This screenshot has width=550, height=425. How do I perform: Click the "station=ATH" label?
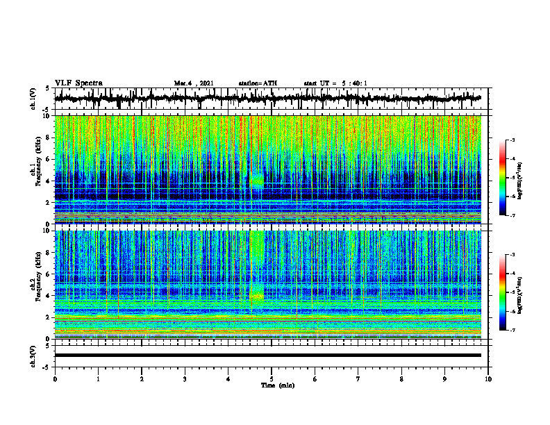tap(258, 83)
